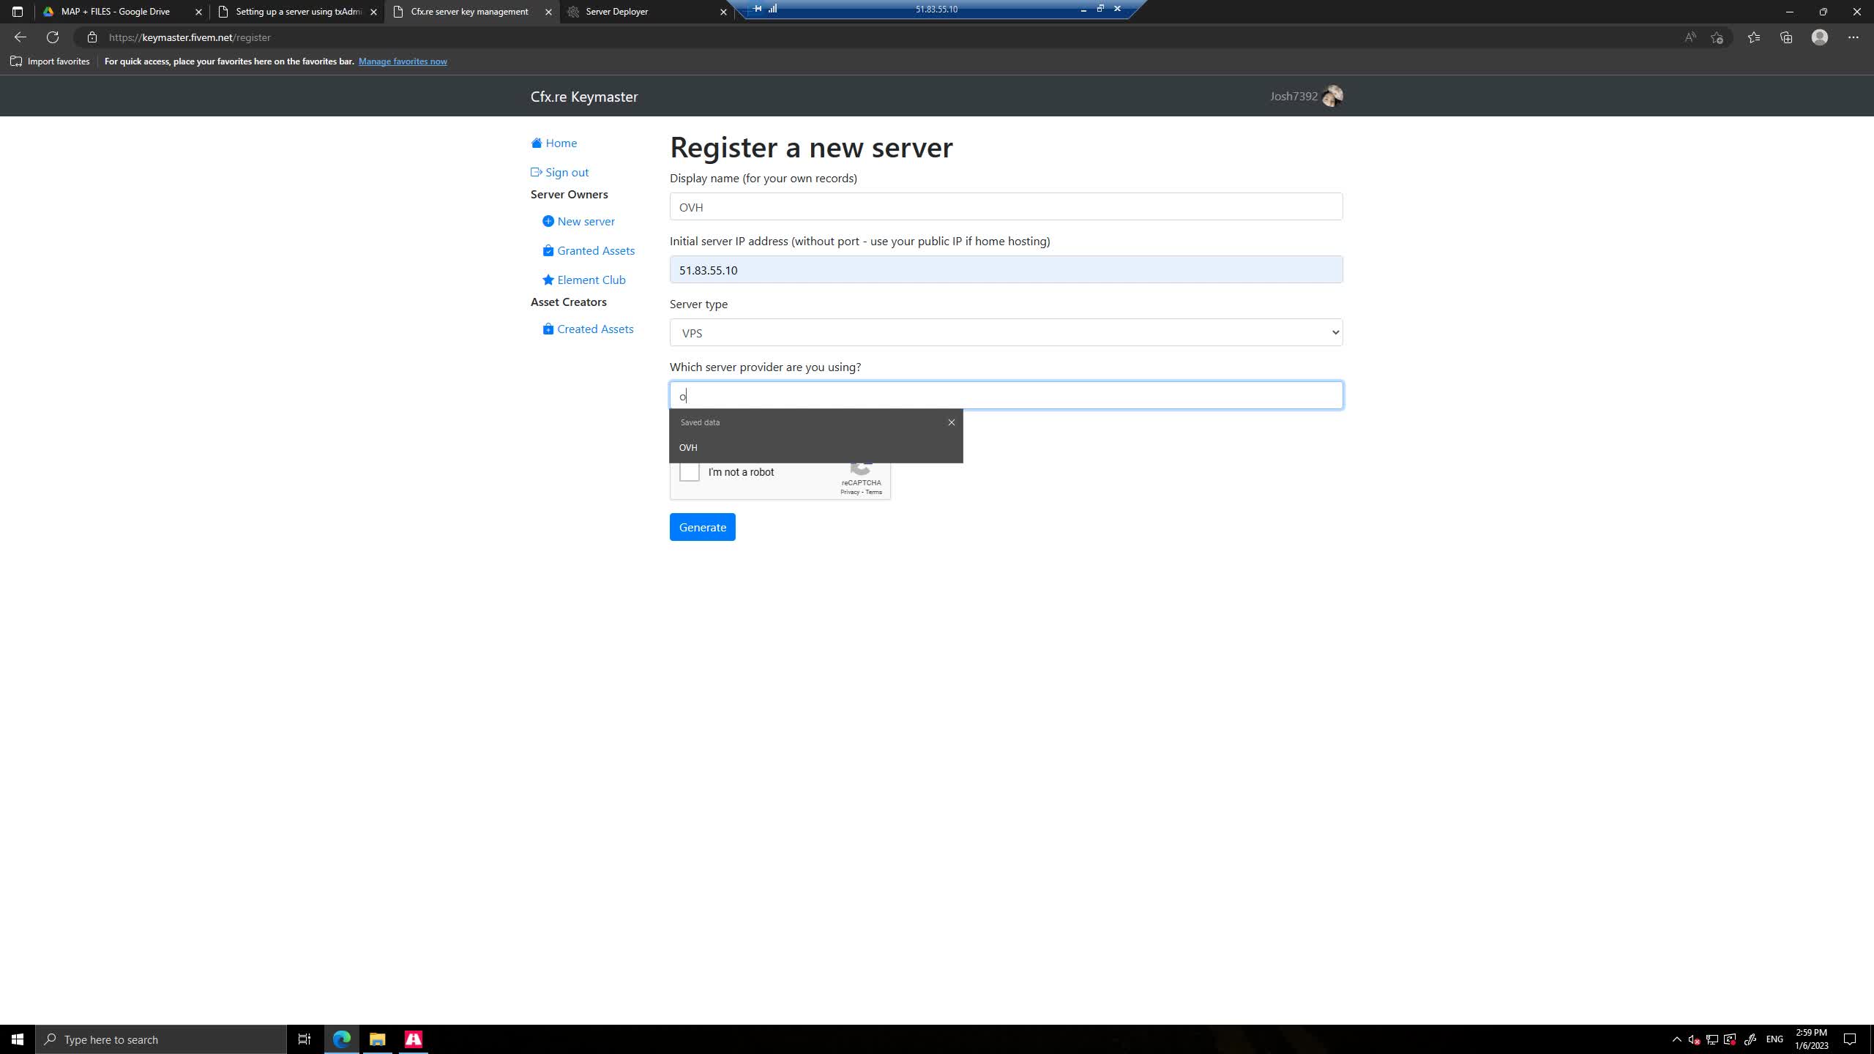Switch to the MAP + FILES Google Drive tab

tap(115, 12)
